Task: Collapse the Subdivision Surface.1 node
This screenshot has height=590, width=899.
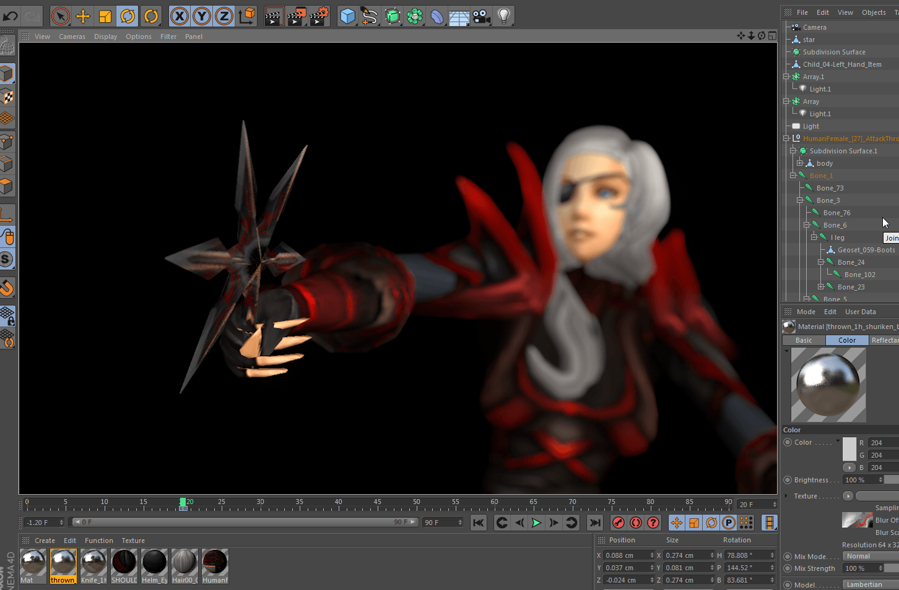Action: (x=793, y=151)
